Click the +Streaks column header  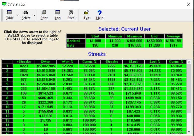pyautogui.click(x=24, y=62)
